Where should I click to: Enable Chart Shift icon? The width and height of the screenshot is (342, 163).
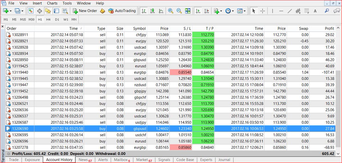[207, 11]
